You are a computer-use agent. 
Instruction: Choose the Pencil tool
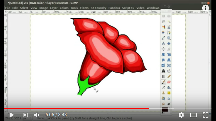pos(169,76)
